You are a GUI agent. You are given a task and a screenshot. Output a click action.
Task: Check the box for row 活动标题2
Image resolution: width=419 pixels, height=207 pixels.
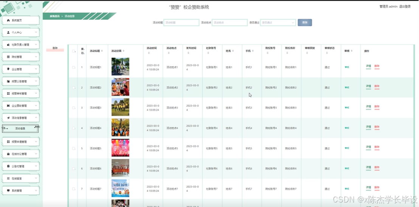(73, 87)
